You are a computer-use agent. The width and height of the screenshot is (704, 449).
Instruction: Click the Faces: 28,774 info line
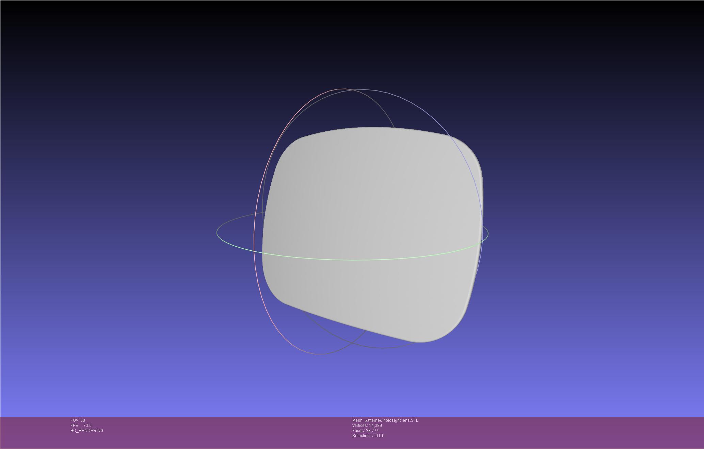pyautogui.click(x=365, y=431)
